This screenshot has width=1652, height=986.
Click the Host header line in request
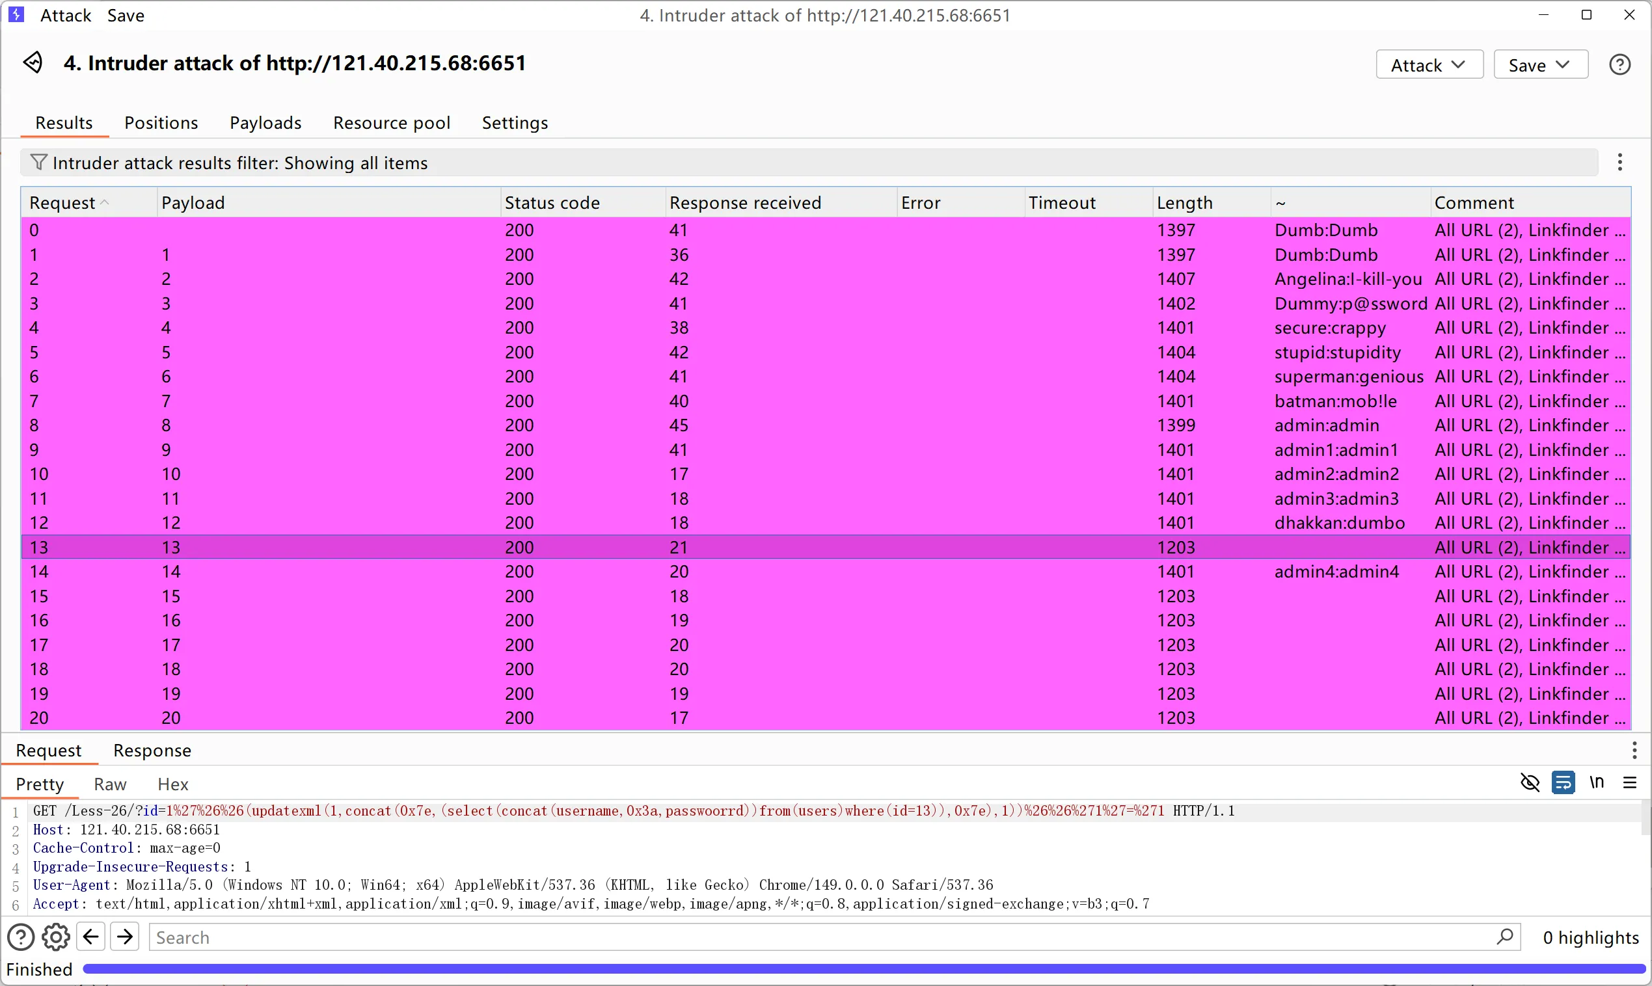(126, 830)
